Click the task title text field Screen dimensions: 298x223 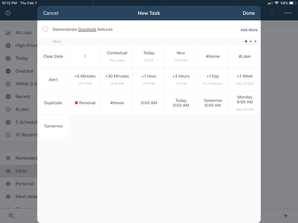coord(93,29)
